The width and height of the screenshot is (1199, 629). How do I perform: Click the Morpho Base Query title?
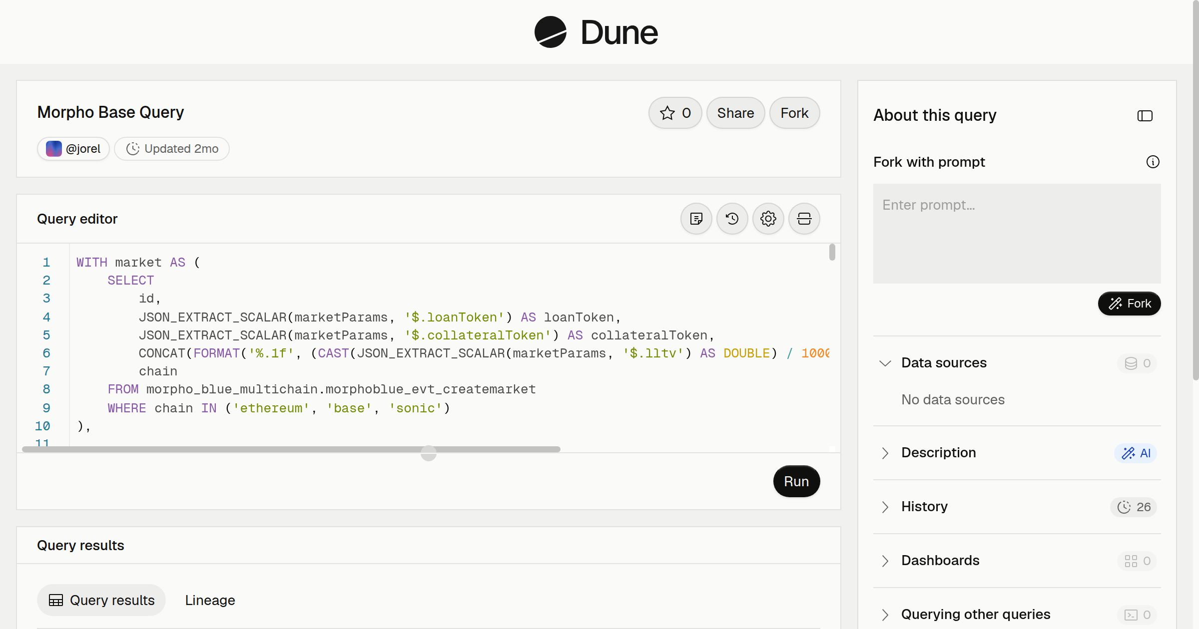point(110,112)
